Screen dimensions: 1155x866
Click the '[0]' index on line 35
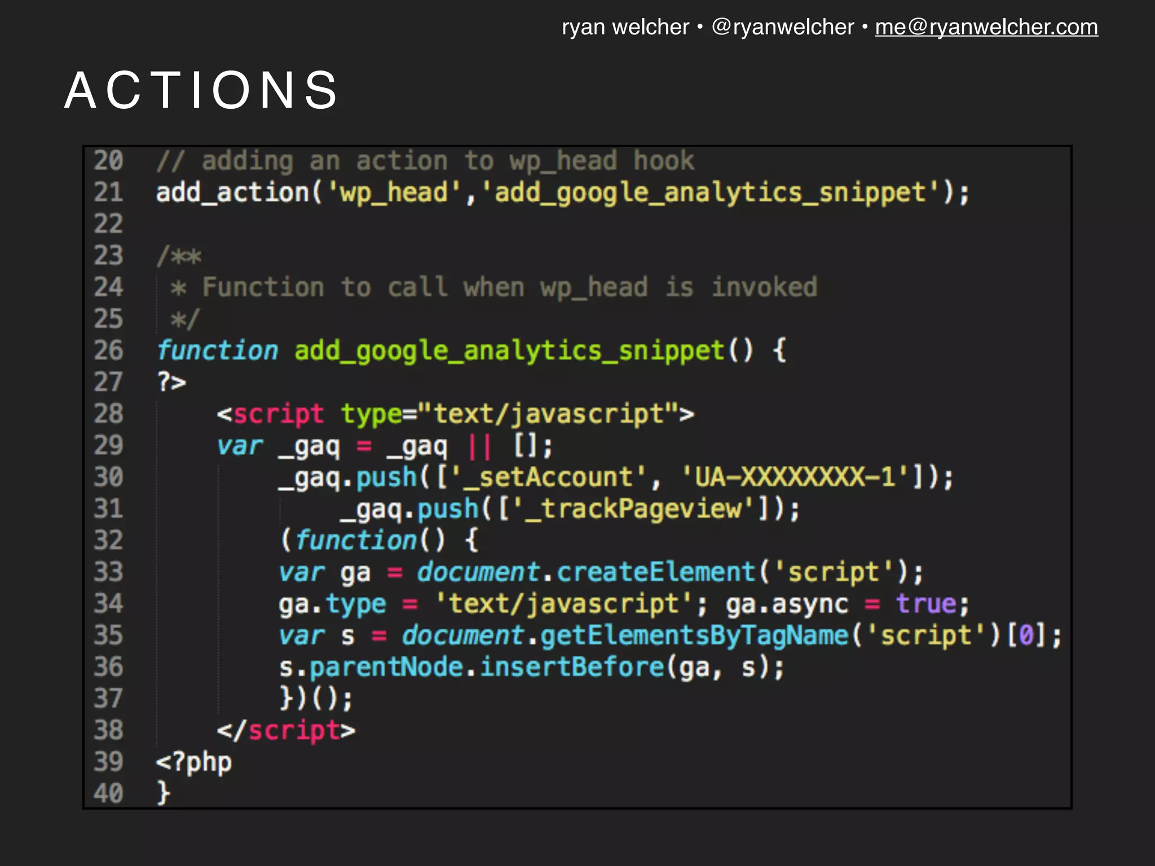[x=1026, y=635]
